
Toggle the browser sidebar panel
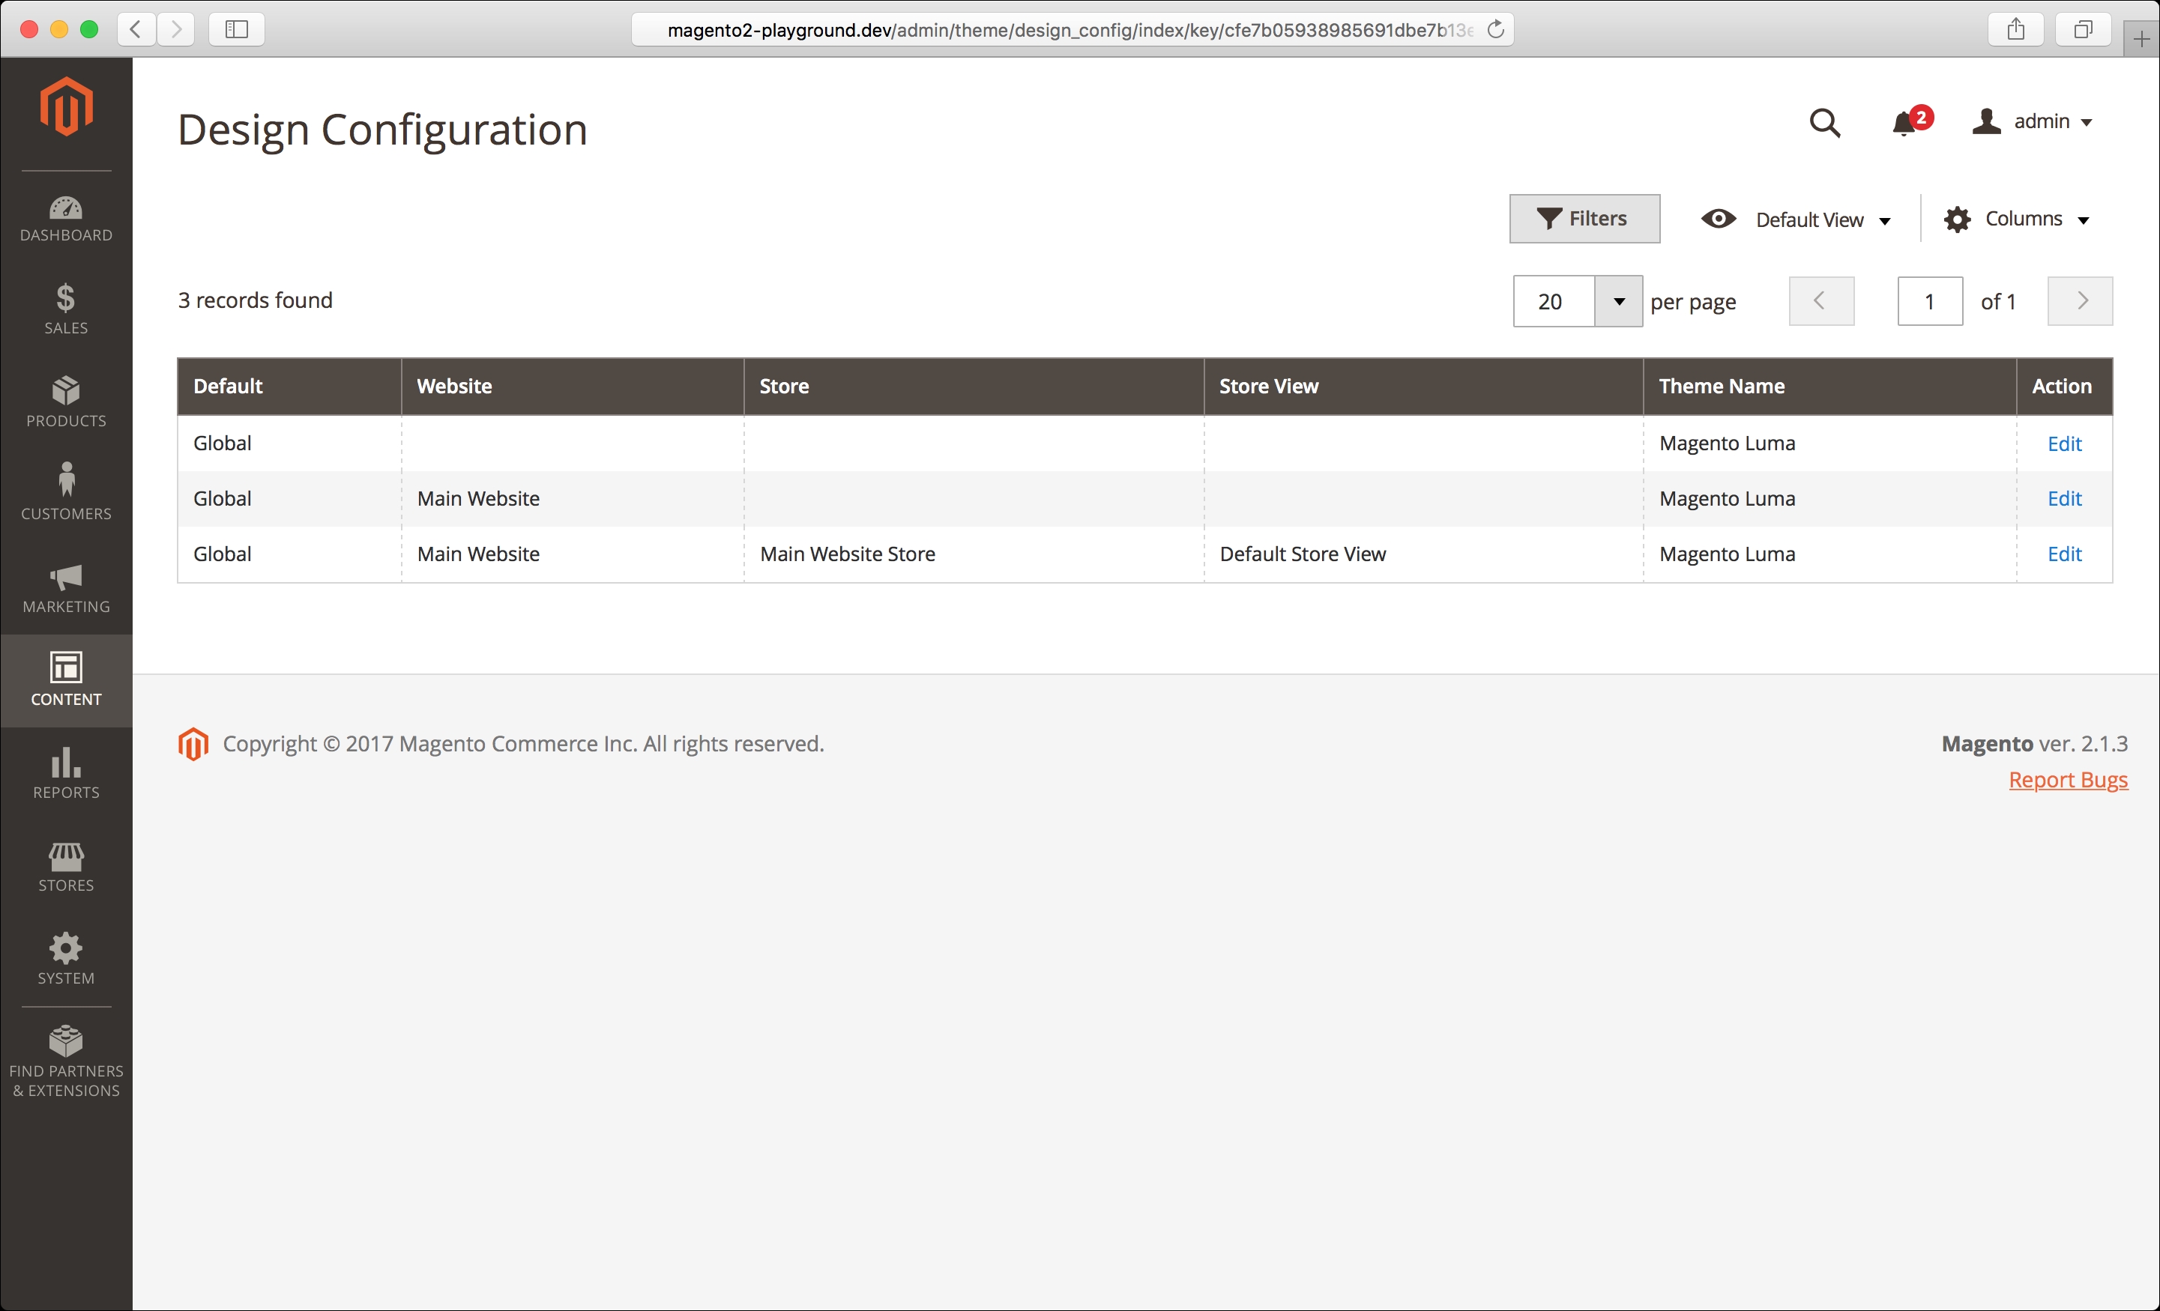(x=237, y=29)
